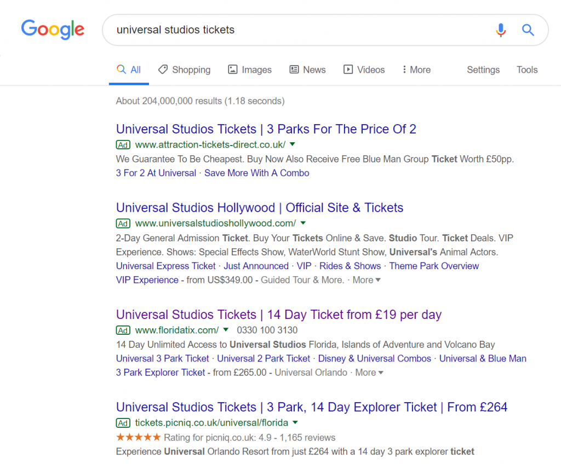This screenshot has height=471, width=561.
Task: Expand arrow next to attraction-tickets-direct.co.uk
Action: coord(293,144)
